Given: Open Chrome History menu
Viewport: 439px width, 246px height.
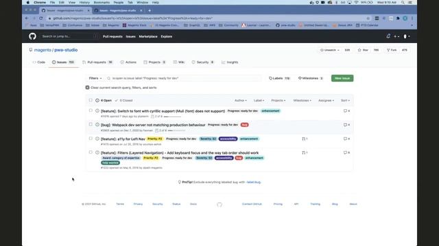Looking at the screenshot, I should (84, 3).
